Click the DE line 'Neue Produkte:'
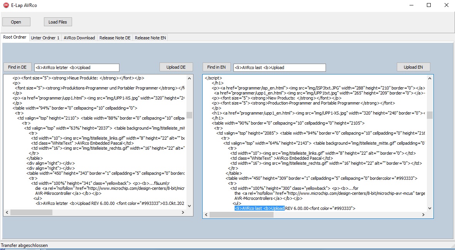 (x=78, y=78)
